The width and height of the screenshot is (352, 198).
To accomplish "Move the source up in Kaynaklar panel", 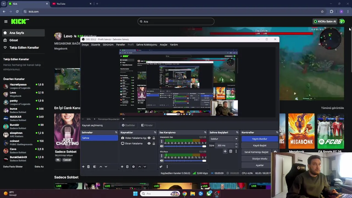I will (139, 167).
